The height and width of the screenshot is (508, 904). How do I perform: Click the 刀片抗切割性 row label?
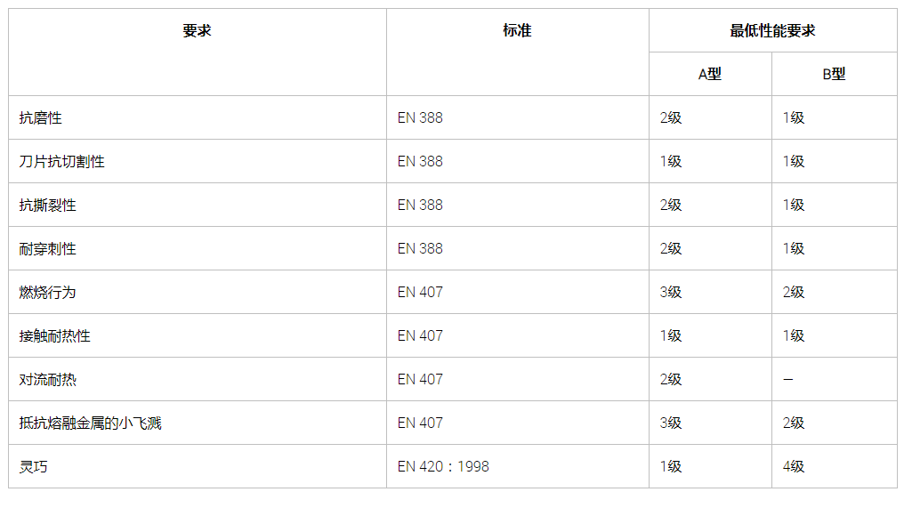(x=62, y=161)
